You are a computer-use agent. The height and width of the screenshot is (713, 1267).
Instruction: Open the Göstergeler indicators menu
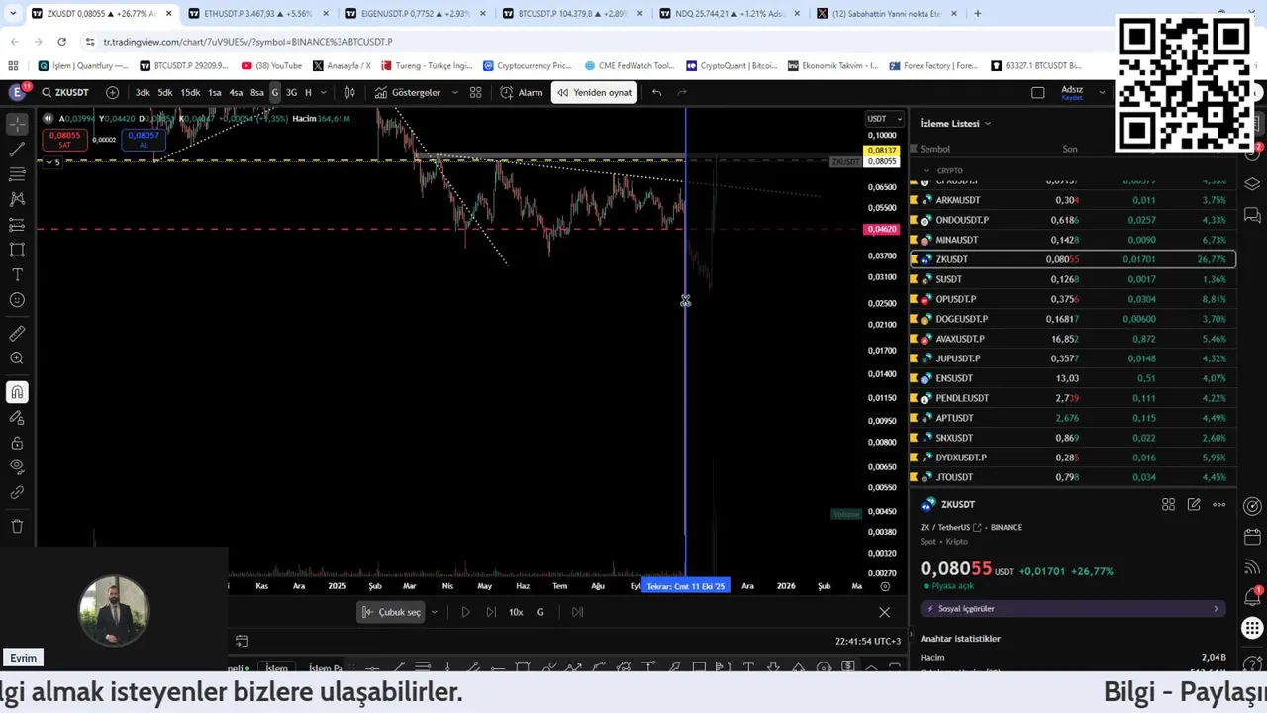point(407,92)
